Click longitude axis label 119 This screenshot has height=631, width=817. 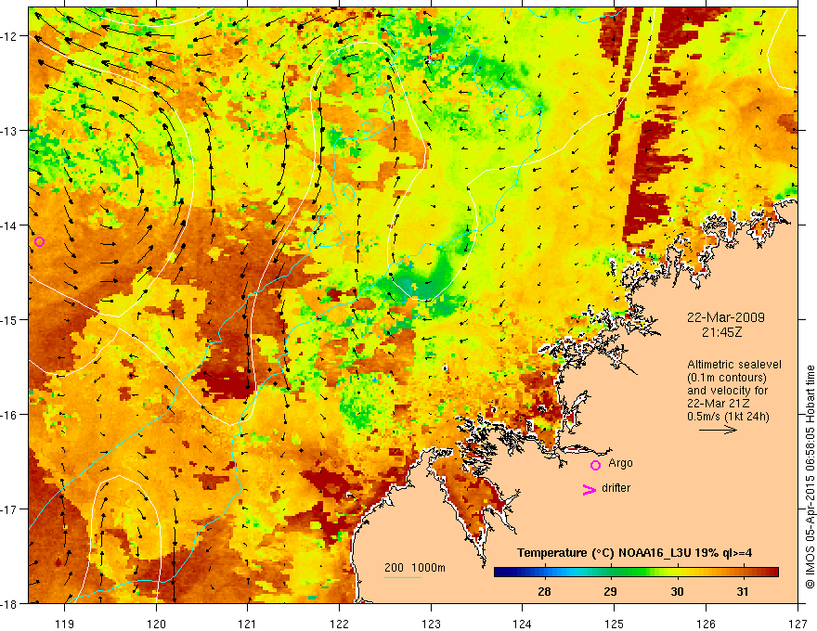point(65,624)
